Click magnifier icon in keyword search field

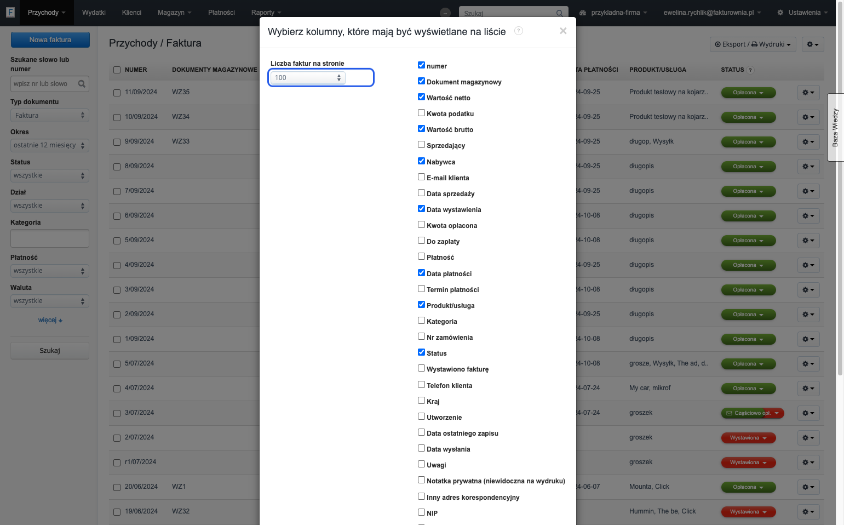coord(82,84)
